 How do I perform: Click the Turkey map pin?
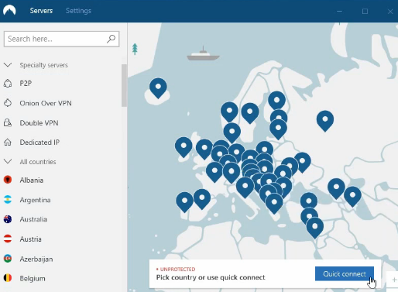pos(309,201)
